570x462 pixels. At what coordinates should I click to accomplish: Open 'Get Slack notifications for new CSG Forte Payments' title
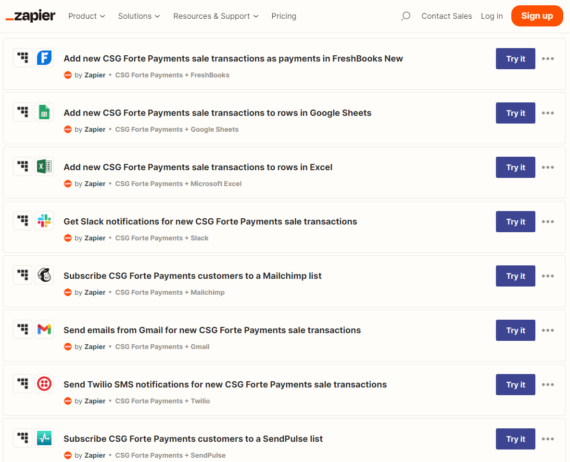tap(210, 222)
